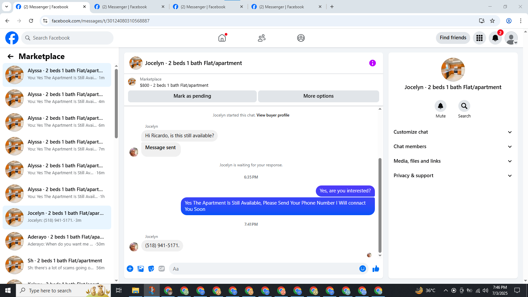Image resolution: width=528 pixels, height=297 pixels.
Task: Open the Windows Start menu
Action: (8, 290)
